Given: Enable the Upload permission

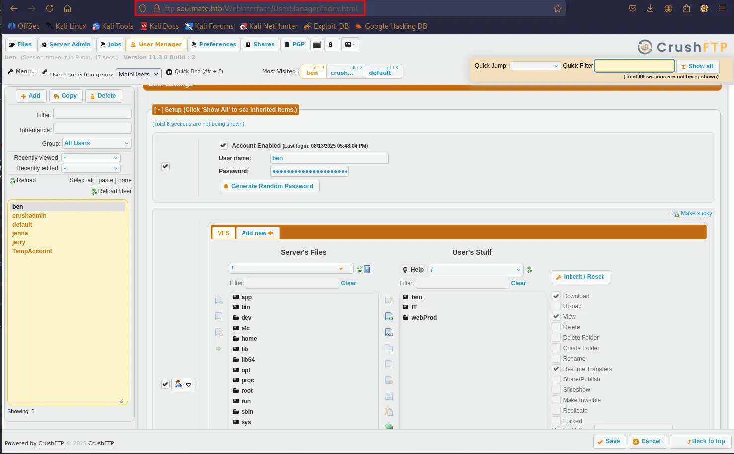Looking at the screenshot, I should [x=556, y=306].
